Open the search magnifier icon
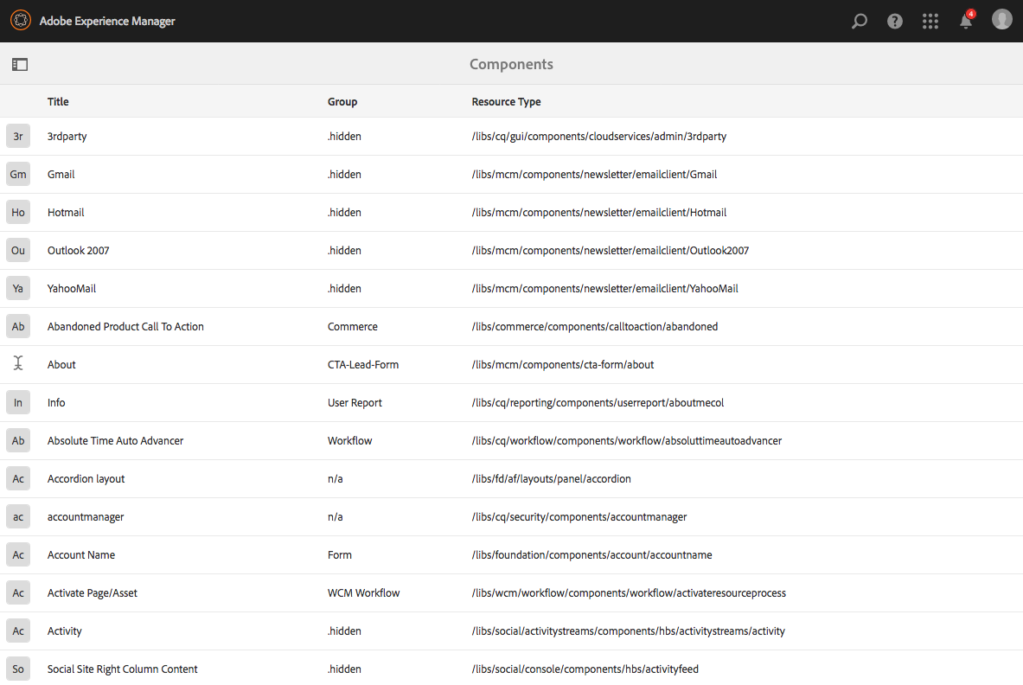The height and width of the screenshot is (685, 1023). click(860, 21)
